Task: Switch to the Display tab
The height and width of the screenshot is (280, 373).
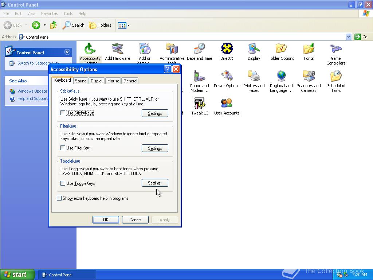Action: point(97,81)
